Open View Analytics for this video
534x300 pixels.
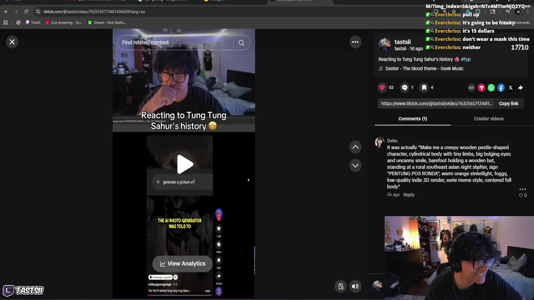[182, 263]
